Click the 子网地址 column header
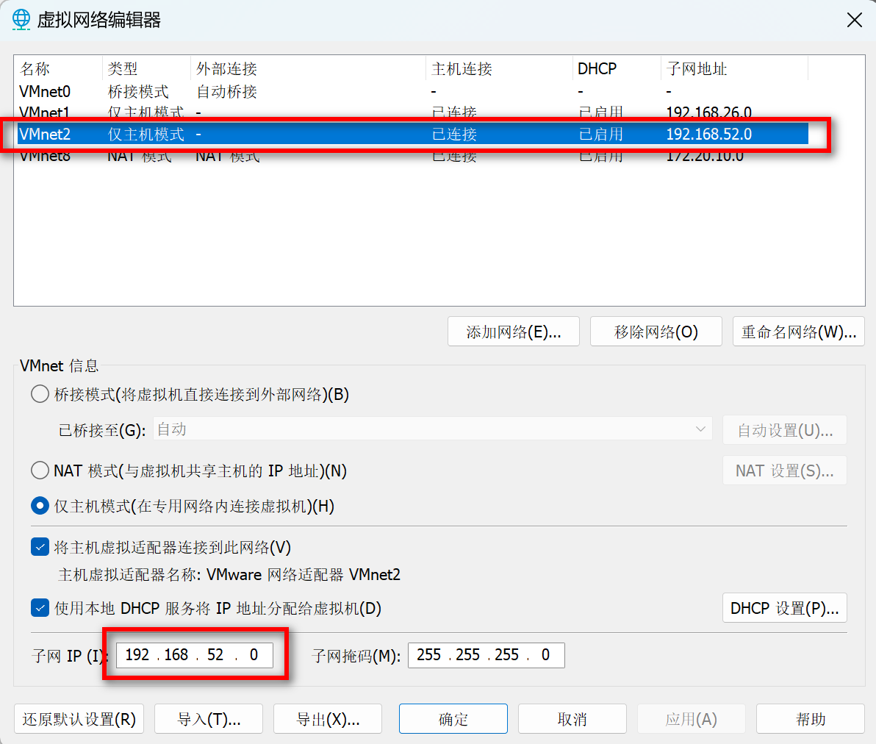This screenshot has width=876, height=744. [x=696, y=68]
